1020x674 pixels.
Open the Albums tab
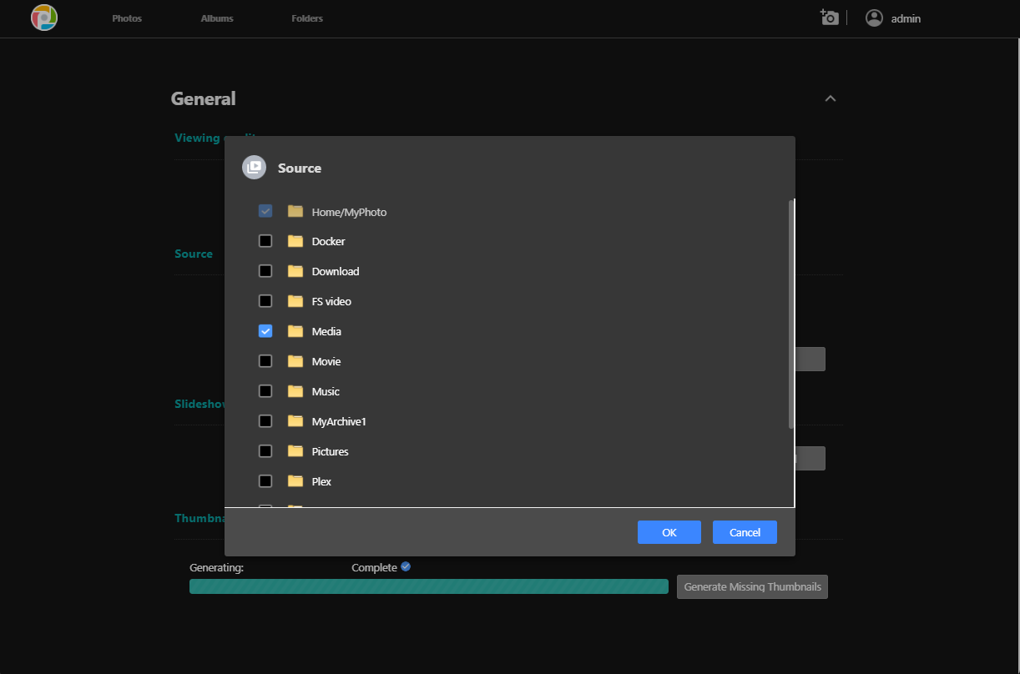[217, 18]
